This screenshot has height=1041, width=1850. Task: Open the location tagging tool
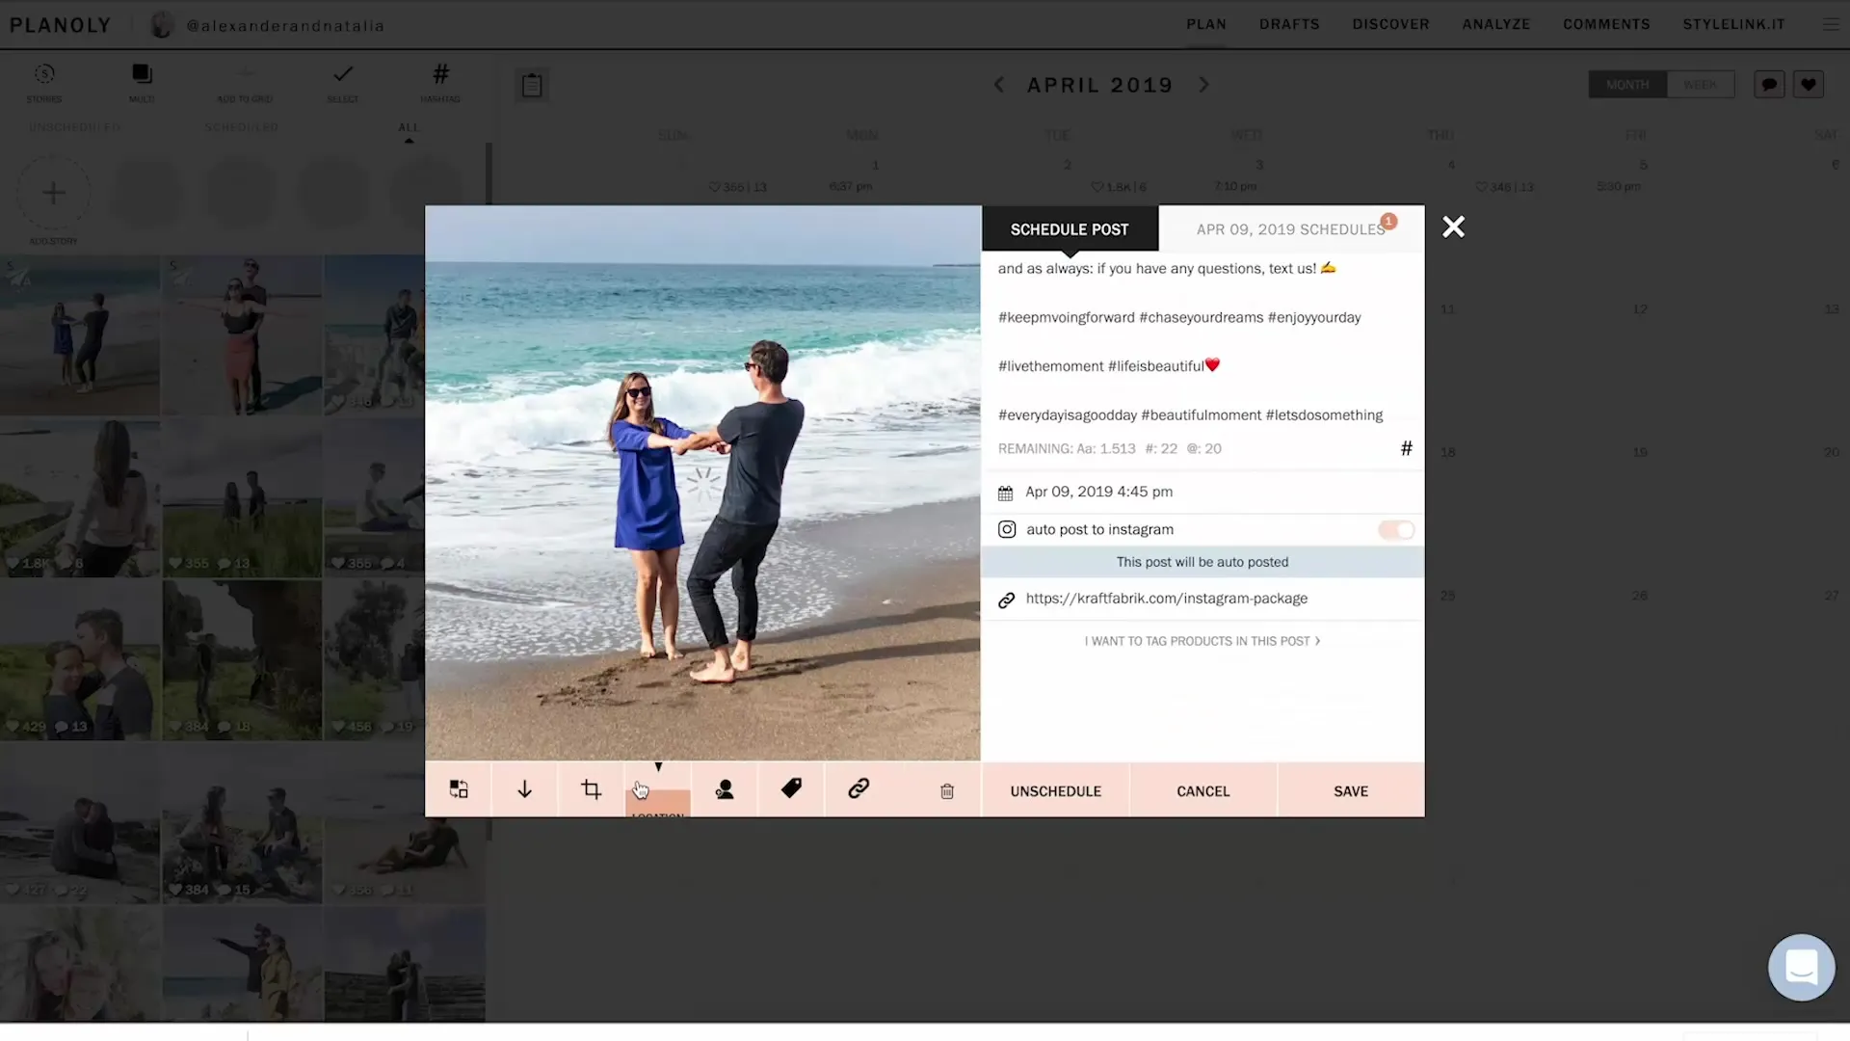tap(658, 789)
